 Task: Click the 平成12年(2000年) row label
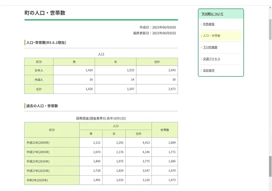pos(38,143)
